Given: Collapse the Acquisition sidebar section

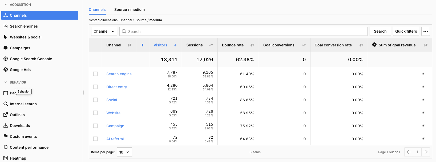Looking at the screenshot, I should click(x=6, y=5).
